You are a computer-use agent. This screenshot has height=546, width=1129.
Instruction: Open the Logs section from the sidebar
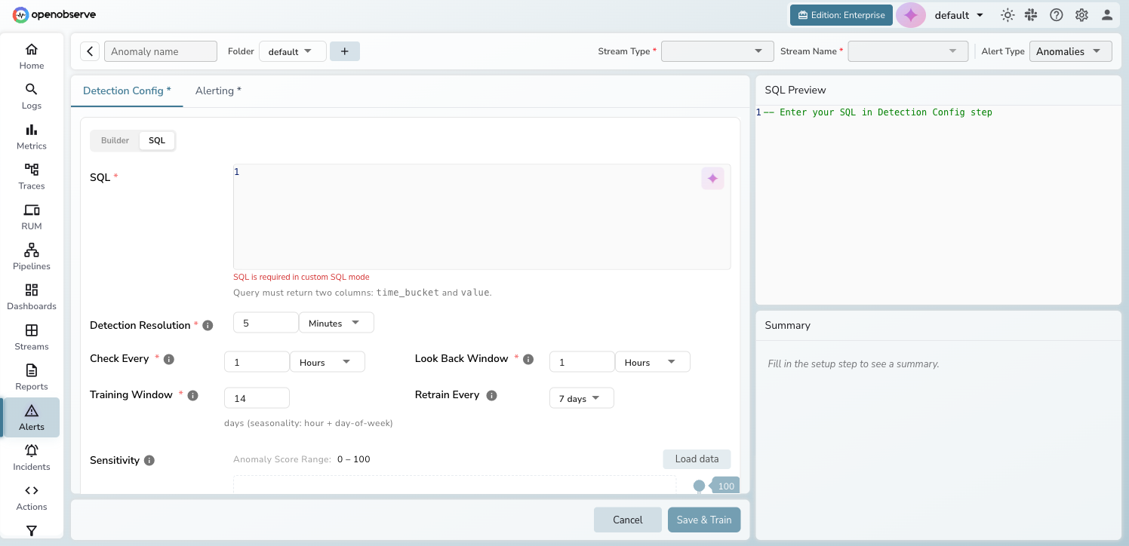click(31, 96)
